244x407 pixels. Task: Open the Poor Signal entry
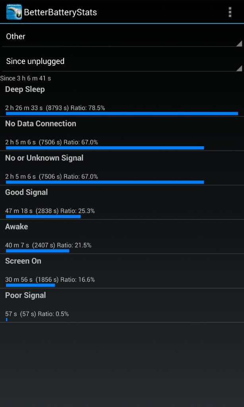[x=122, y=305]
